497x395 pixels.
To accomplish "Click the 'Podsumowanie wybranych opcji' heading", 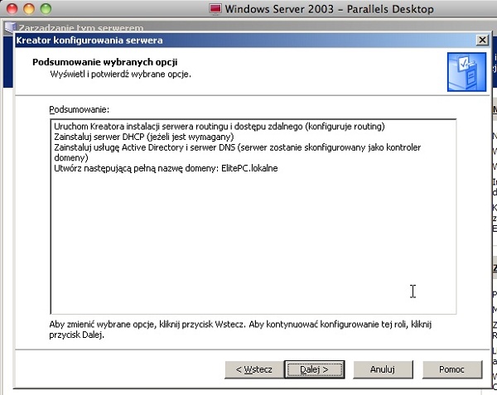I will [x=105, y=62].
